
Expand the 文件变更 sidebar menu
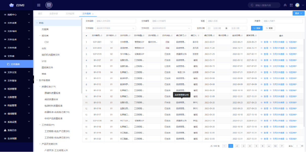pyautogui.click(x=16, y=23)
